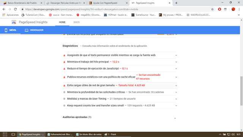This screenshot has height=137, width=243.
Task: Click the volume icon in the system tray
Action: [x=233, y=134]
